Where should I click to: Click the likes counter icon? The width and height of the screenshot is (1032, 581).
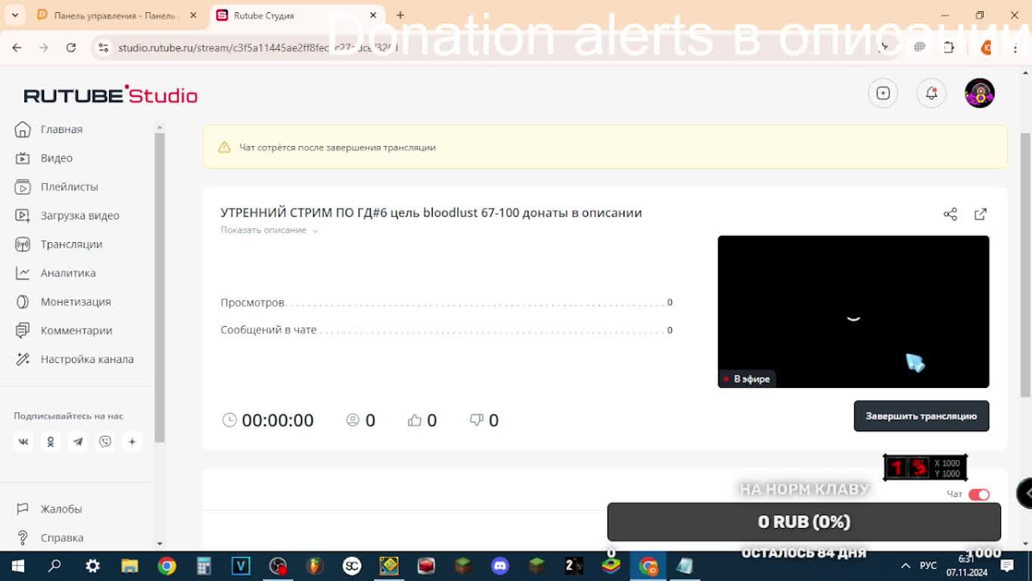coord(415,420)
